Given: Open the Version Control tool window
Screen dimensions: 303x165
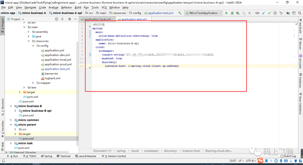Looking at the screenshot, I should [x=114, y=156].
